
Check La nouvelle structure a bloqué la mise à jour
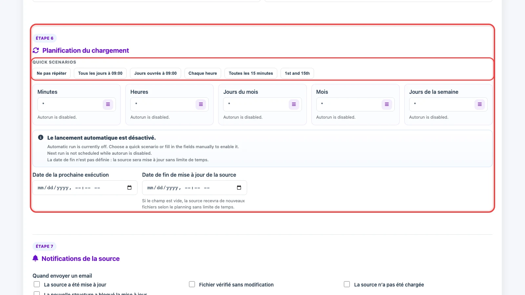37,293
